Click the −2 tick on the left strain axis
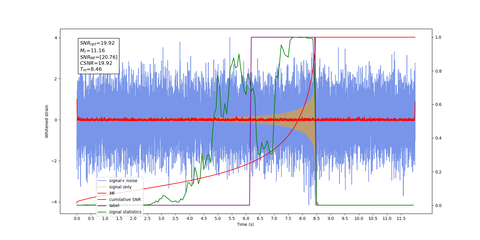Viewport: 480px width, 240px height. pos(54,161)
